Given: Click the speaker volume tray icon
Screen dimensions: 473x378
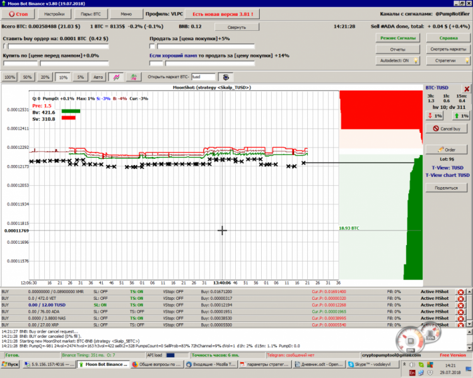Looking at the screenshot, I should 412,365.
